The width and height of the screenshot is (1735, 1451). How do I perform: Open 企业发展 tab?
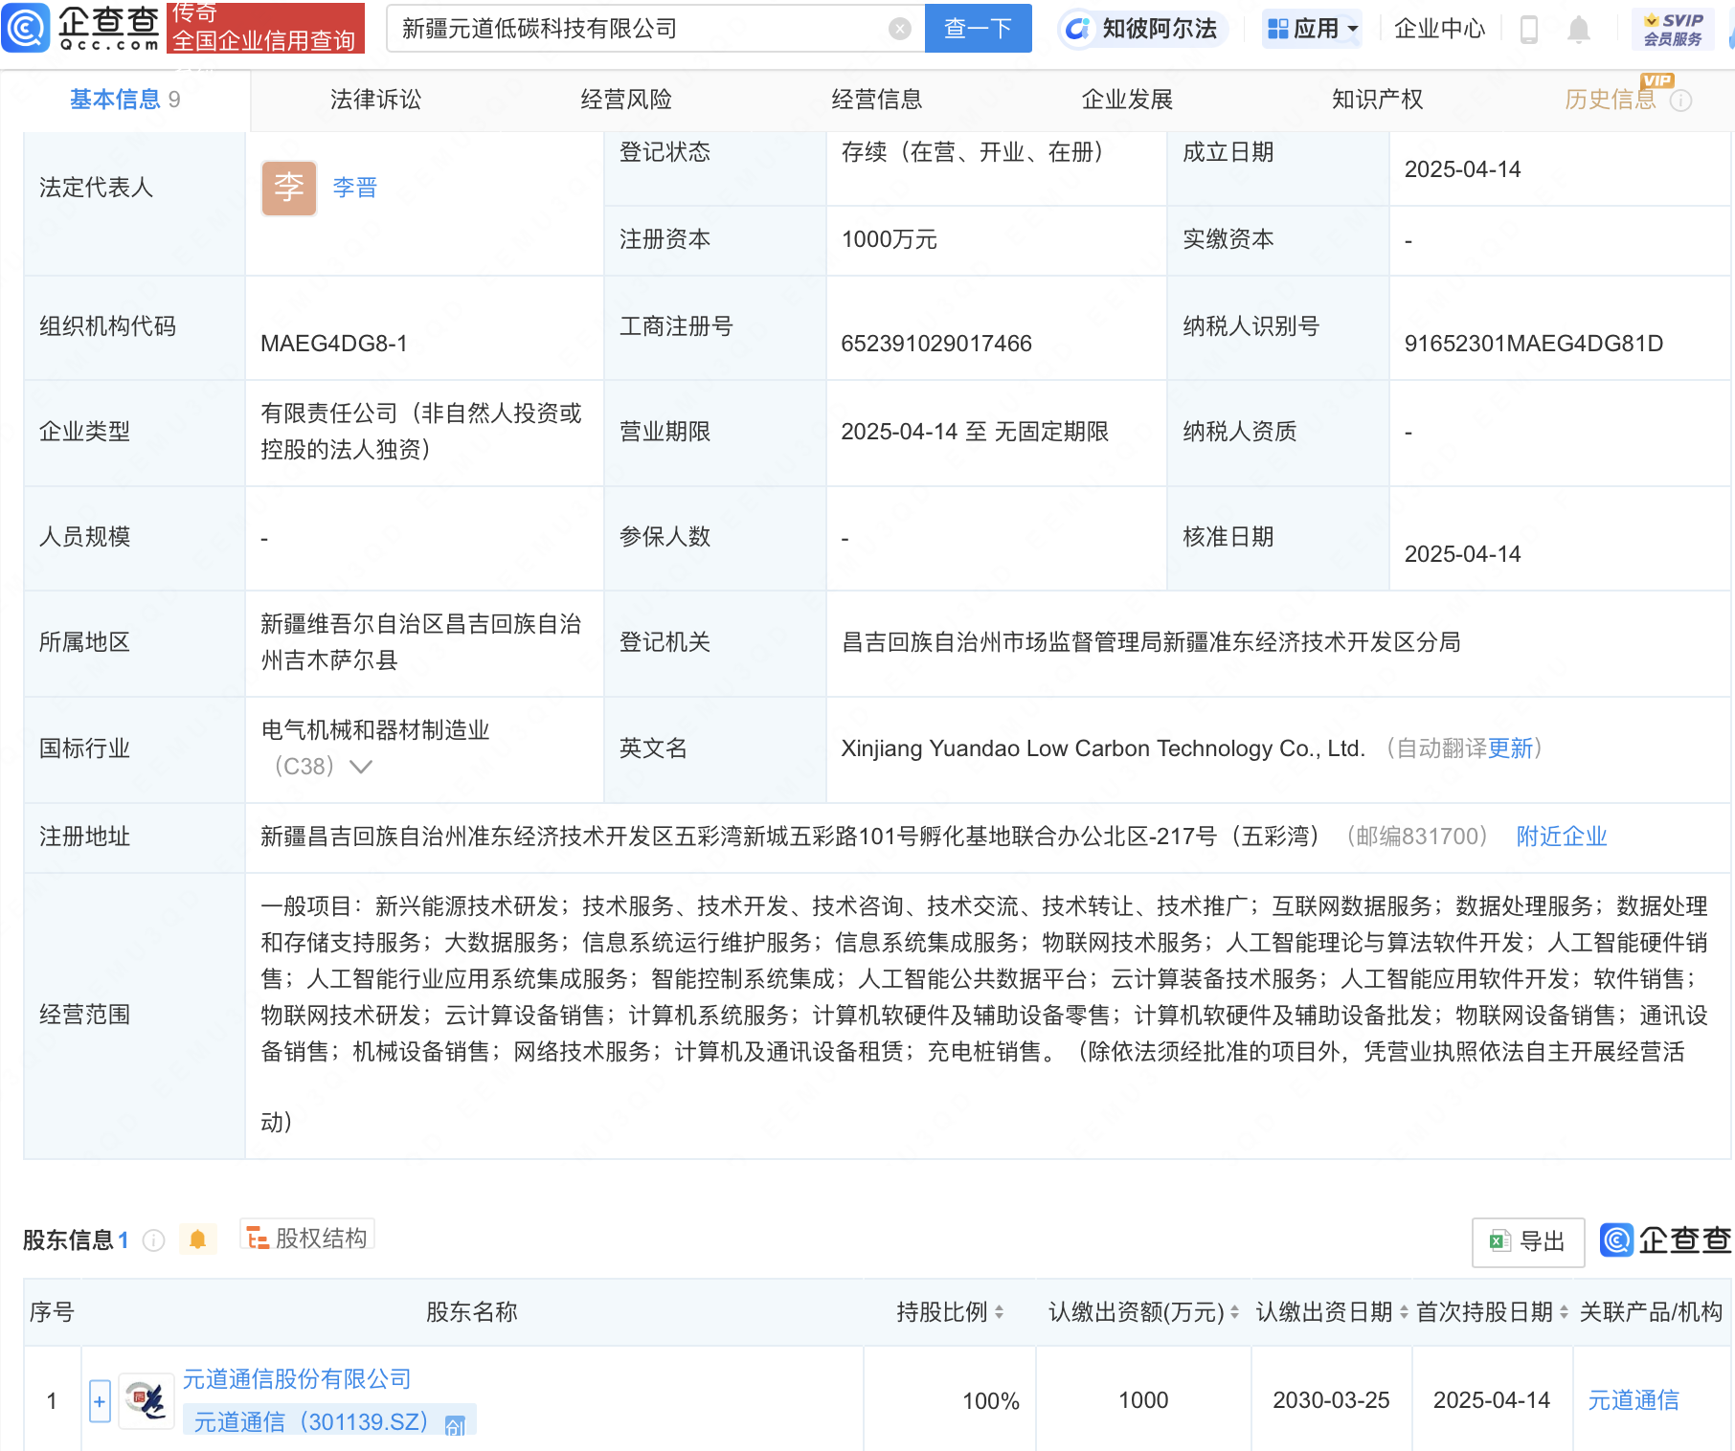click(x=1127, y=100)
